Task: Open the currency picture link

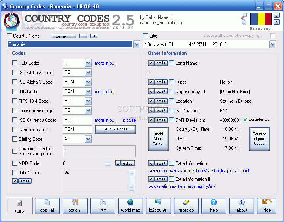Action: [129, 120]
